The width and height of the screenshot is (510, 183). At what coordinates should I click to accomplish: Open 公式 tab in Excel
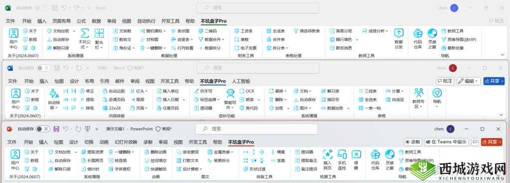(x=81, y=21)
